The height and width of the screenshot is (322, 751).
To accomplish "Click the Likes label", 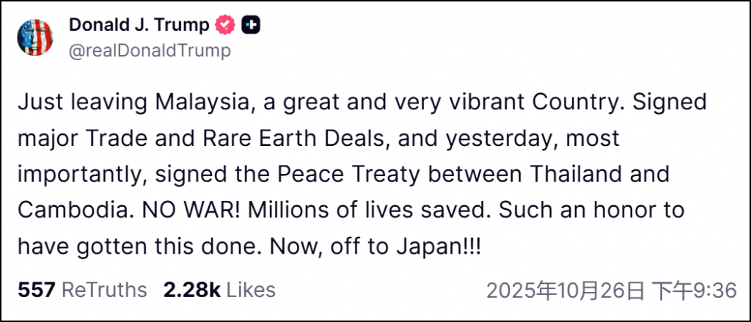I will coord(251,290).
